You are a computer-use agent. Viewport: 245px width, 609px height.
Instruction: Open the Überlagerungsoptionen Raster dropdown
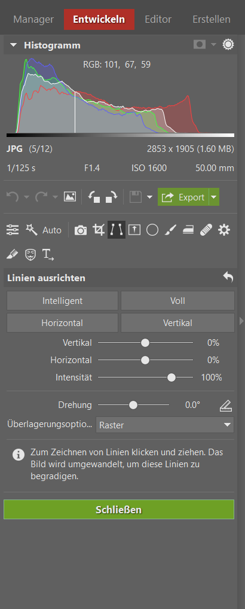click(x=165, y=425)
